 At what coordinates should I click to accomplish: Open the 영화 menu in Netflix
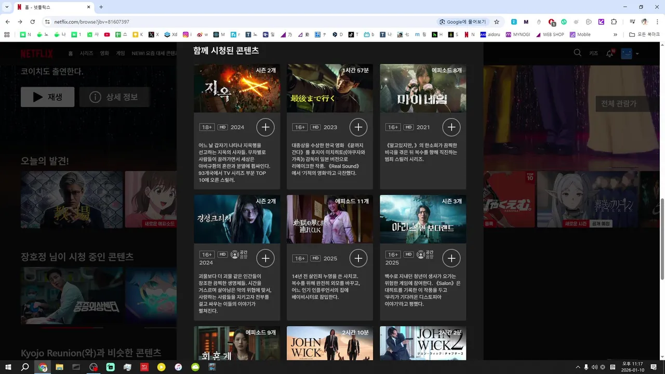tap(104, 54)
